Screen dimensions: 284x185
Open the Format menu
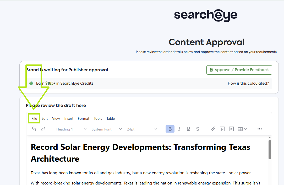tap(84, 118)
